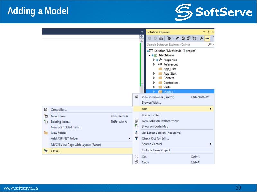Click the split editor icon above scrollbar
The width and height of the screenshot is (257, 192).
click(x=142, y=37)
